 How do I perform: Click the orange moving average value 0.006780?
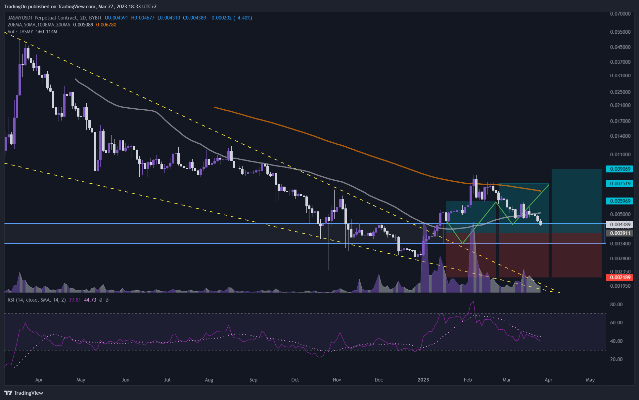point(106,25)
